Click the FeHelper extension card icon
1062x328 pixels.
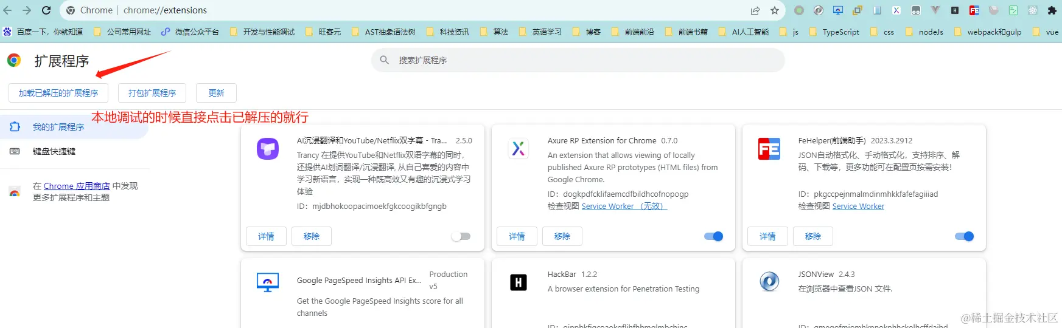click(x=769, y=149)
